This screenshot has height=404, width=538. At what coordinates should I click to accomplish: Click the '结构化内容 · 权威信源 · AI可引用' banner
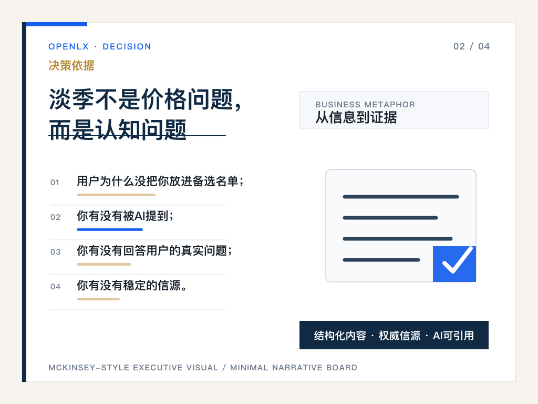click(394, 335)
